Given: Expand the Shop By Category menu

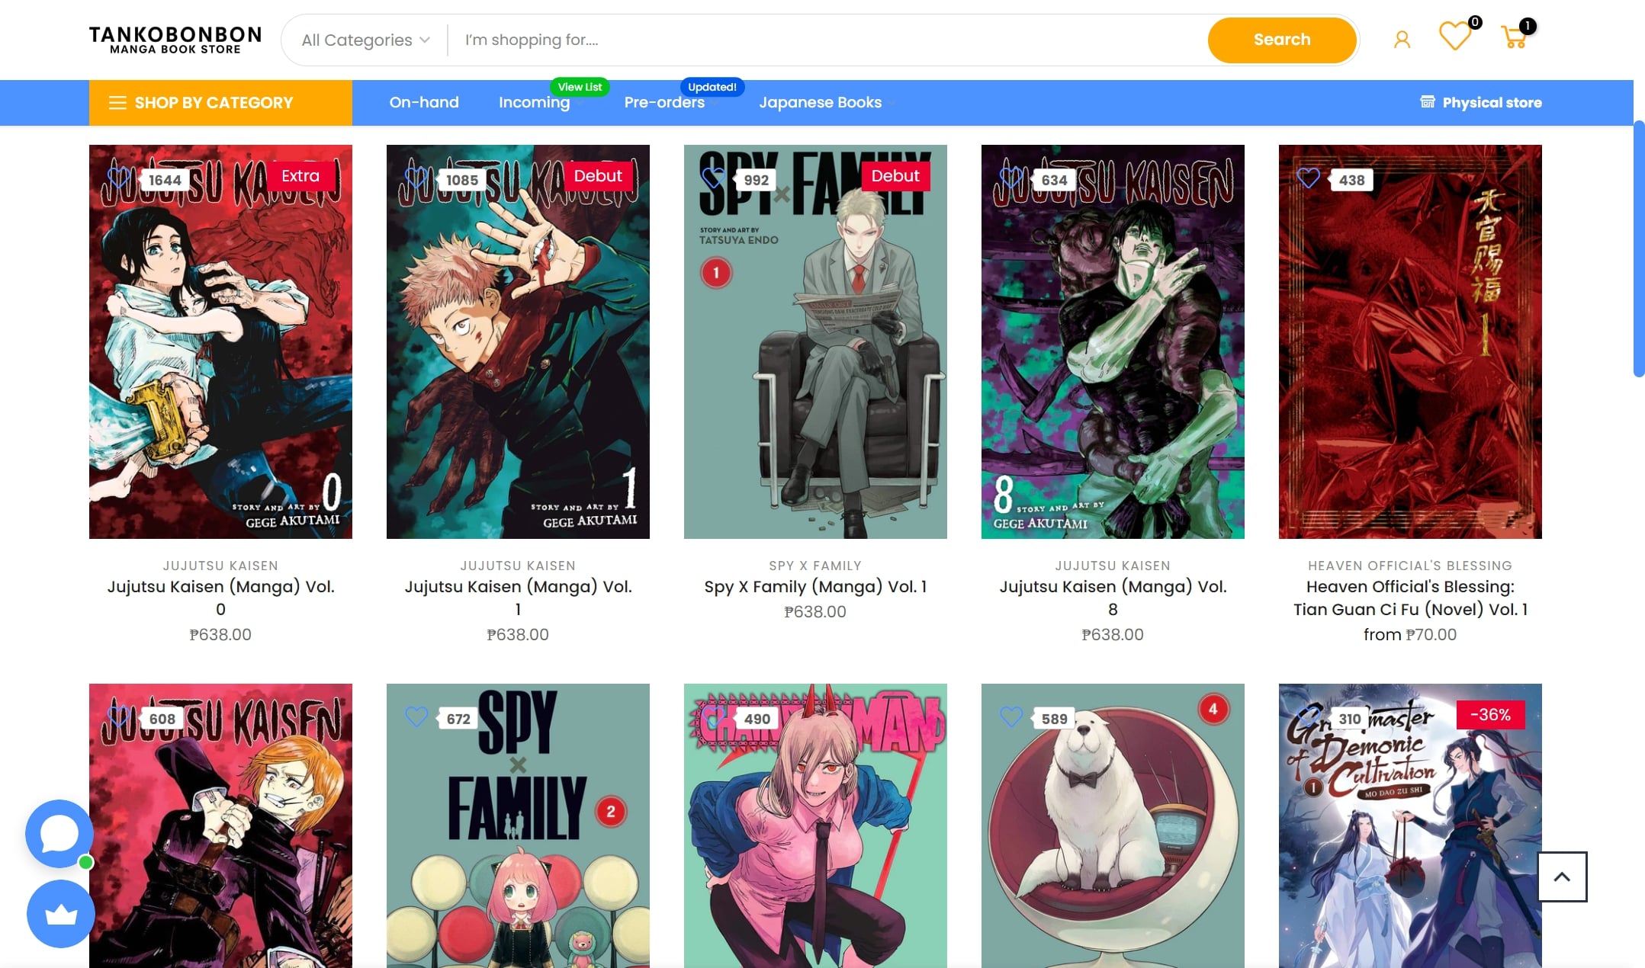Looking at the screenshot, I should point(220,103).
